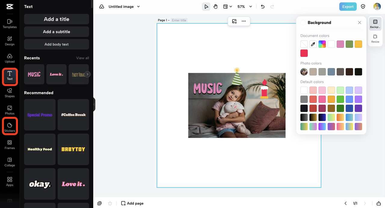Image resolution: width=385 pixels, height=208 pixels.
Task: Open the Design sidebar panel
Action: point(10,41)
